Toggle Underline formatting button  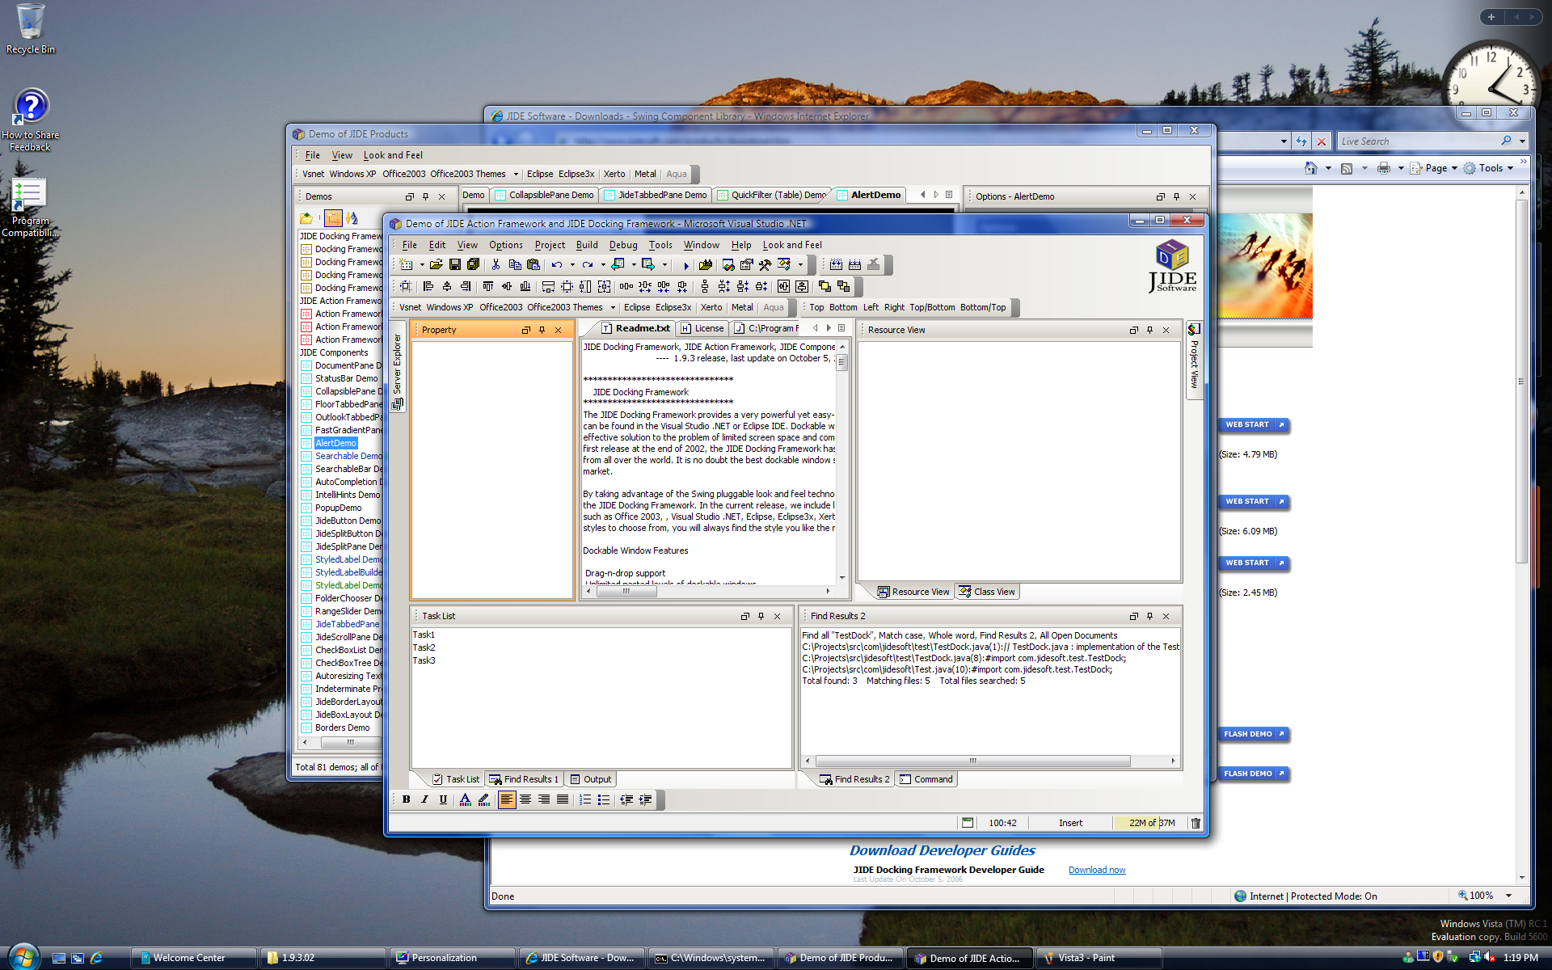[443, 799]
